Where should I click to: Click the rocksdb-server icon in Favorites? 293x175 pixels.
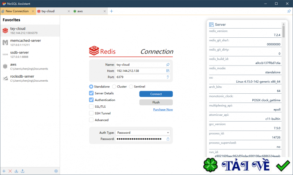[5, 78]
